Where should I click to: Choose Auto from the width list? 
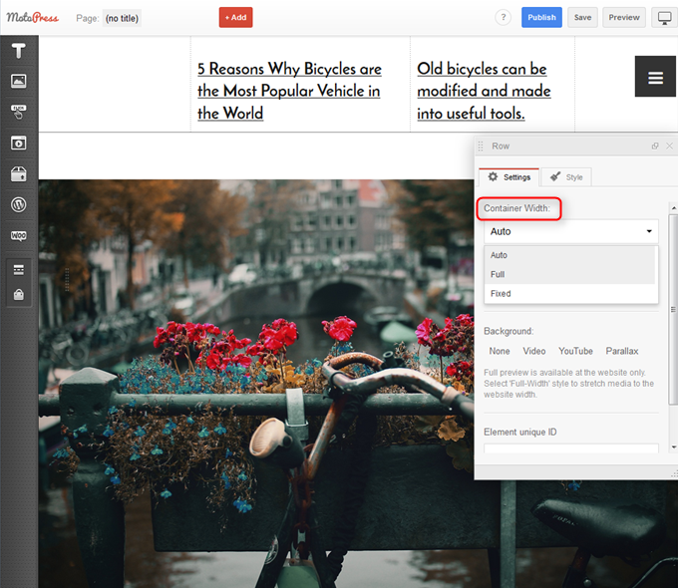point(570,255)
